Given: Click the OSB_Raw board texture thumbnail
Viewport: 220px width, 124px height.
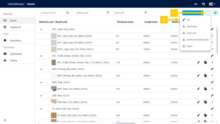Looking at the screenshot, I should pos(53,102).
